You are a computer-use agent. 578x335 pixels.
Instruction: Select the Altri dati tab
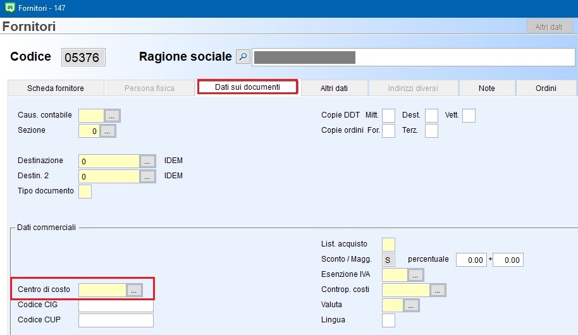tap(334, 88)
